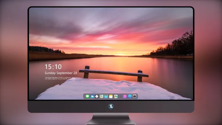Screen dimensions: 222x125
Task: Open the photo slideshow app in dock
Action: click(116, 96)
